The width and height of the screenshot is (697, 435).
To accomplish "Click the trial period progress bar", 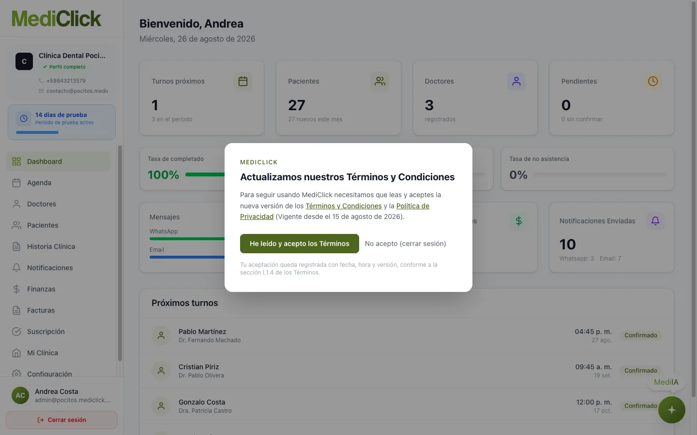I will click(61, 132).
